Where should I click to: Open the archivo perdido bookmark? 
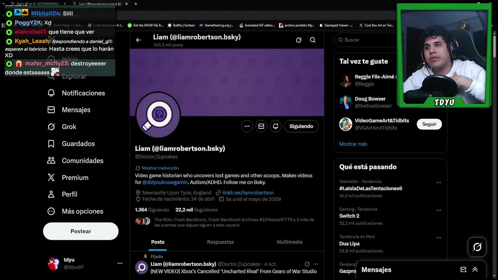click(296, 25)
